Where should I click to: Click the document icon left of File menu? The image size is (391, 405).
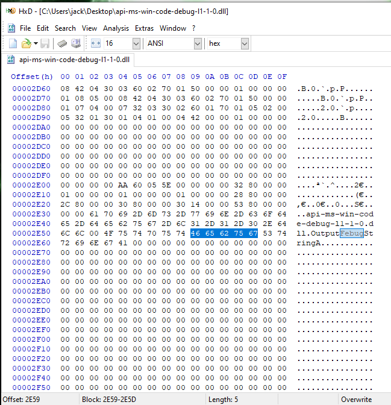coord(11,28)
